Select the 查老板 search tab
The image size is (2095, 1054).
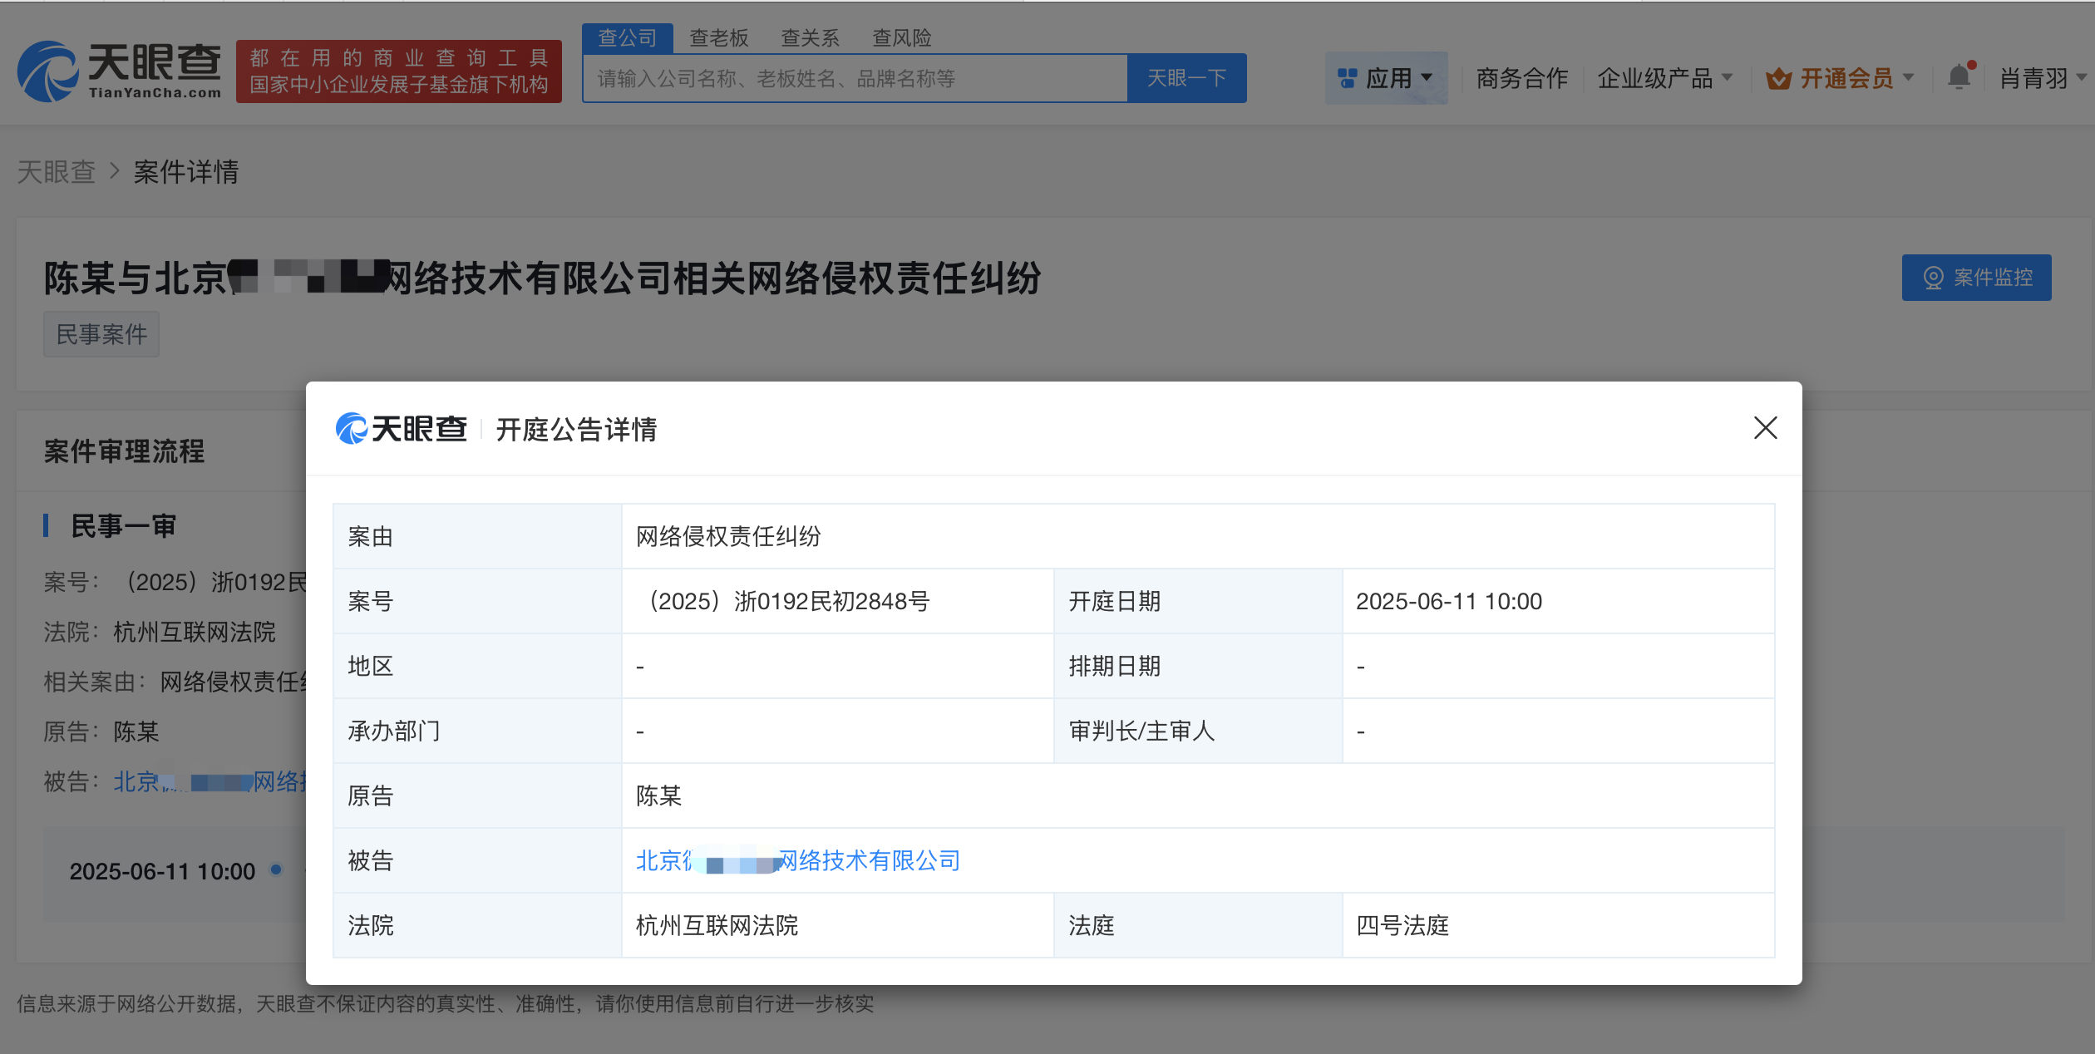coord(718,38)
